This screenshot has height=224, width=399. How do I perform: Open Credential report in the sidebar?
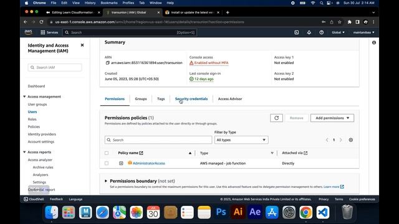(42, 190)
